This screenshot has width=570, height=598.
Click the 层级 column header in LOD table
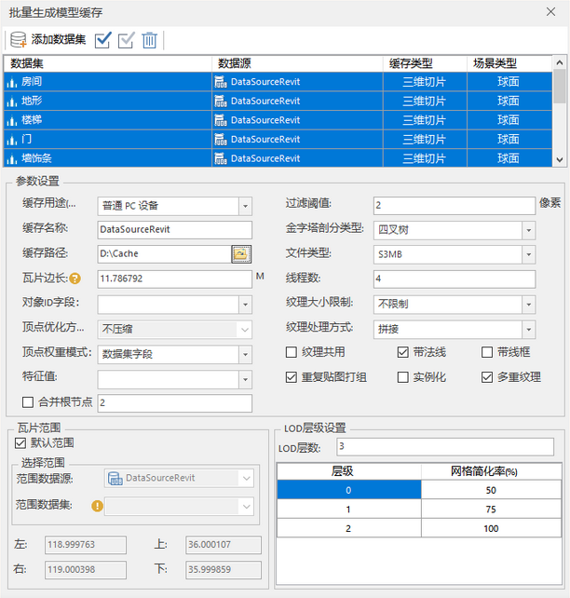(x=349, y=471)
